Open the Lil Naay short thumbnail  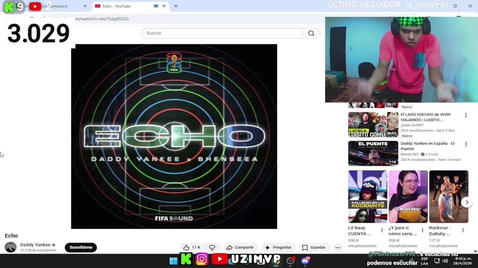pos(367,197)
